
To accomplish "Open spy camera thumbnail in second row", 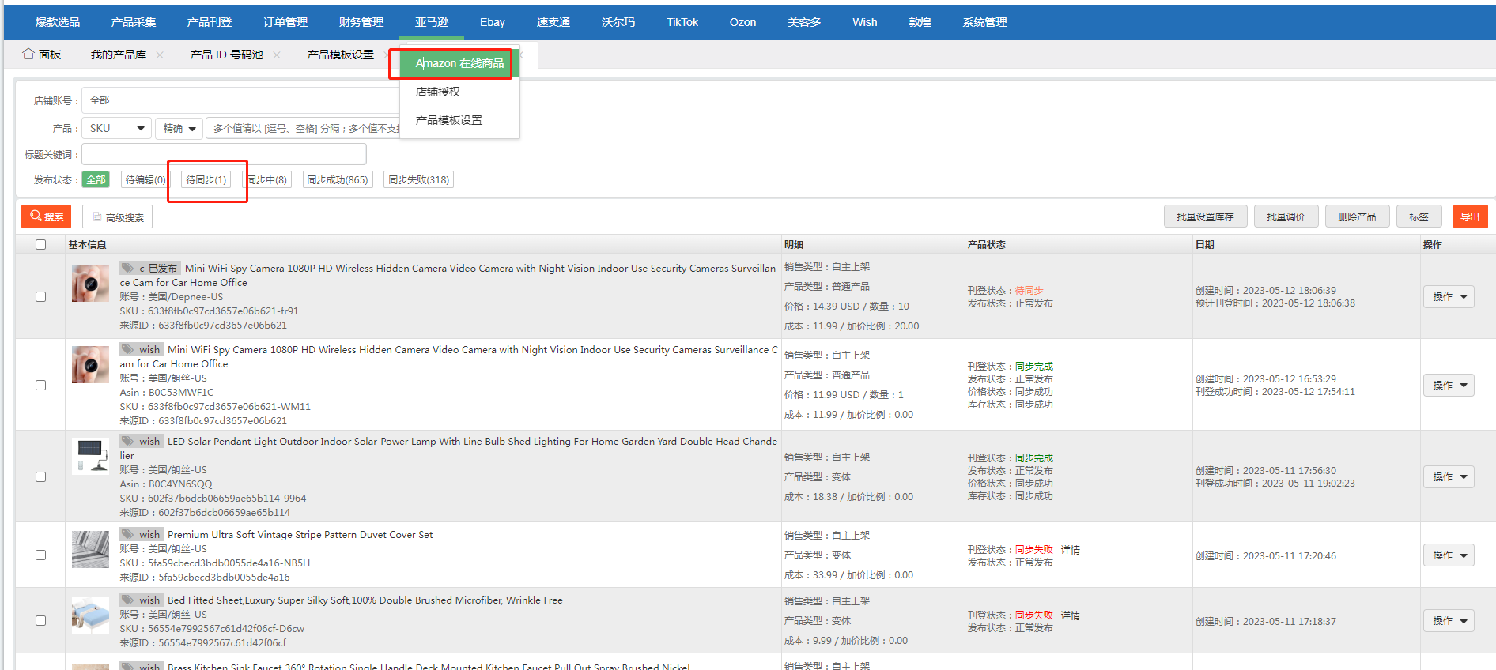I will [x=90, y=364].
